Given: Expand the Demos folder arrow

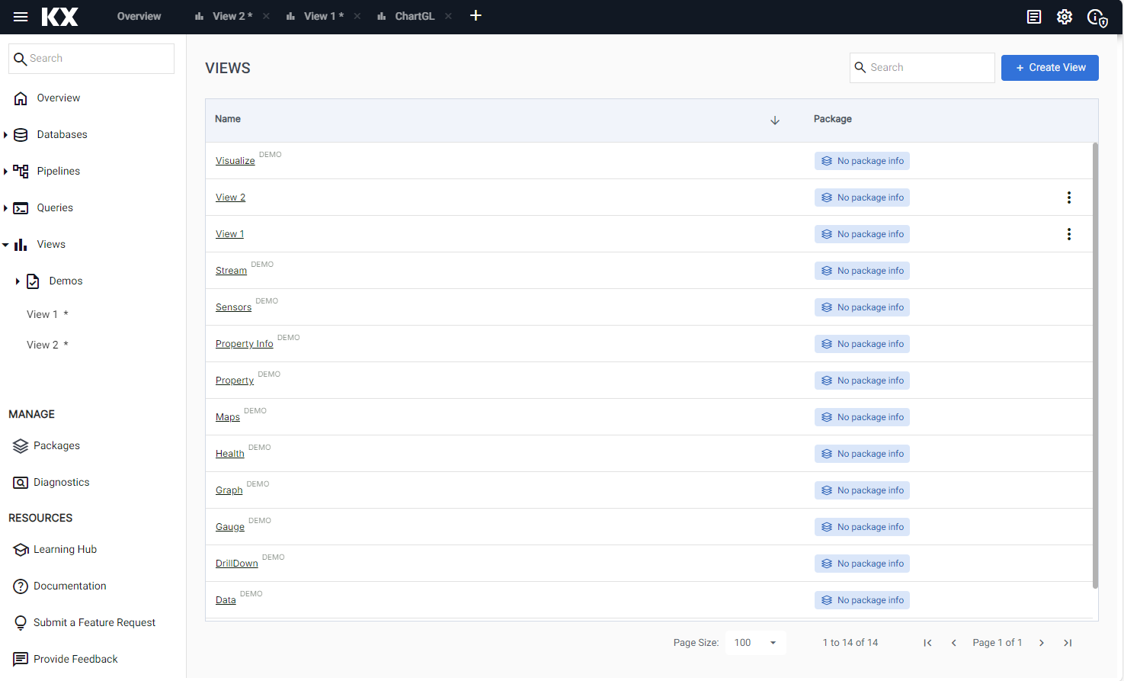Looking at the screenshot, I should [x=18, y=281].
